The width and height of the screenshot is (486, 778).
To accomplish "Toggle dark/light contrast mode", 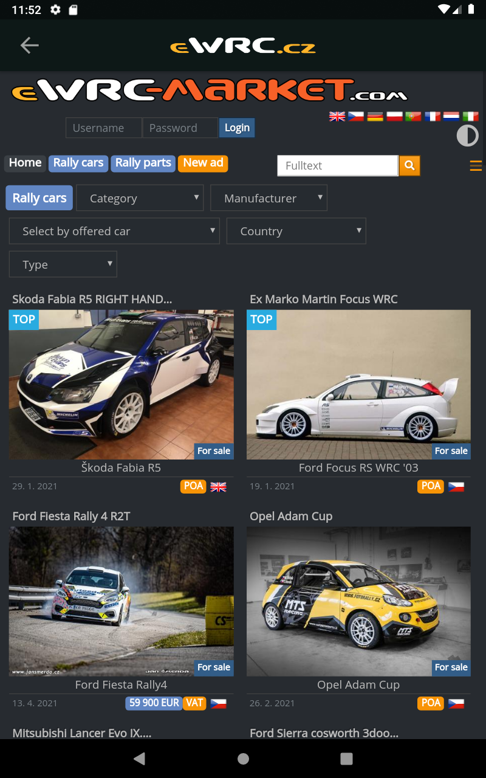I will (x=468, y=136).
